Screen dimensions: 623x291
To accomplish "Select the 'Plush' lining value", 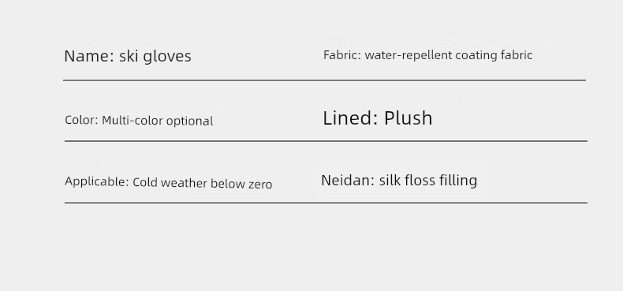I will coord(408,118).
